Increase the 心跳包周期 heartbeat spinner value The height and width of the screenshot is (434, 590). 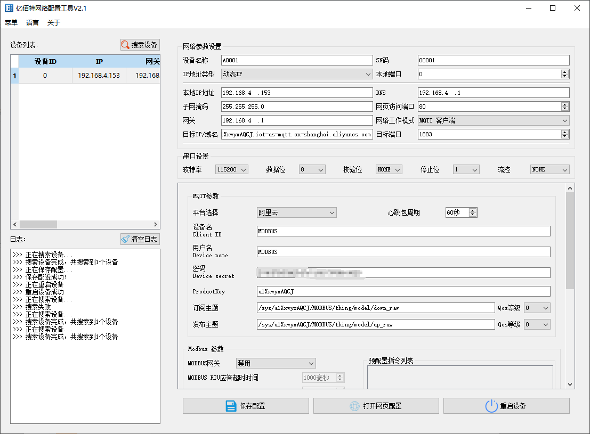(473, 210)
